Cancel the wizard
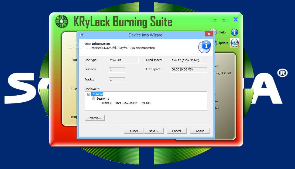Screen dimensions: 295x169 [177, 131]
